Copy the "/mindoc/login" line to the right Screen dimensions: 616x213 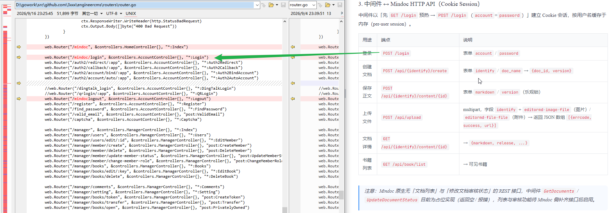pos(19,57)
